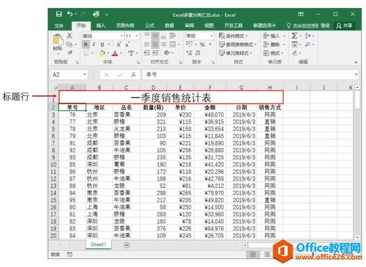The height and width of the screenshot is (267, 366).
Task: Open the 插入 ribbon tab
Action: click(x=101, y=25)
